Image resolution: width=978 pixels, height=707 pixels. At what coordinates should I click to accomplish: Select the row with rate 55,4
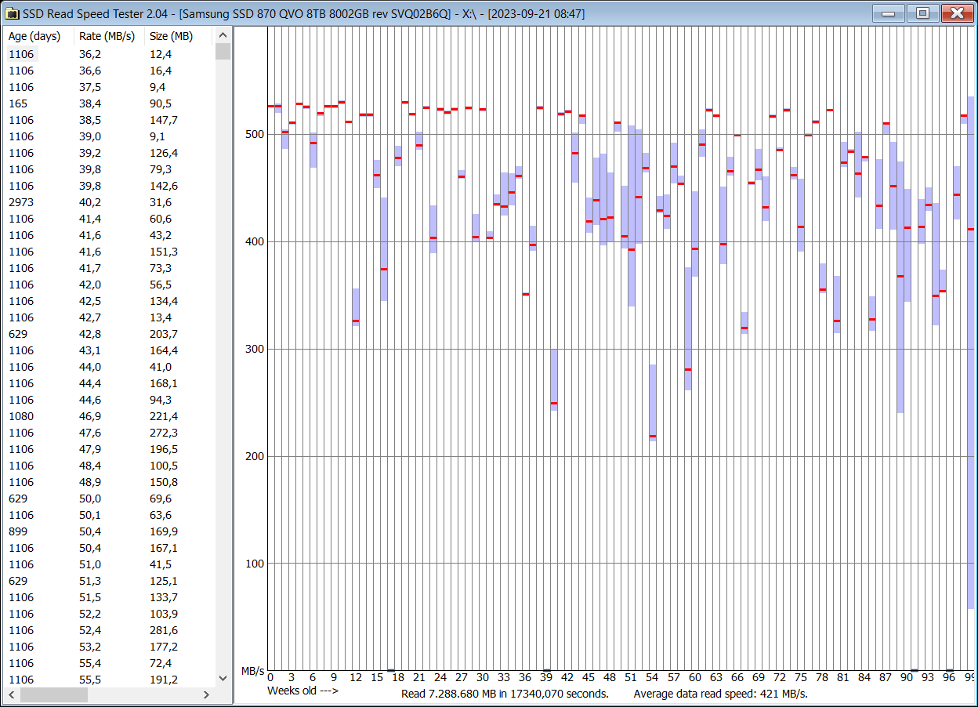(110, 663)
